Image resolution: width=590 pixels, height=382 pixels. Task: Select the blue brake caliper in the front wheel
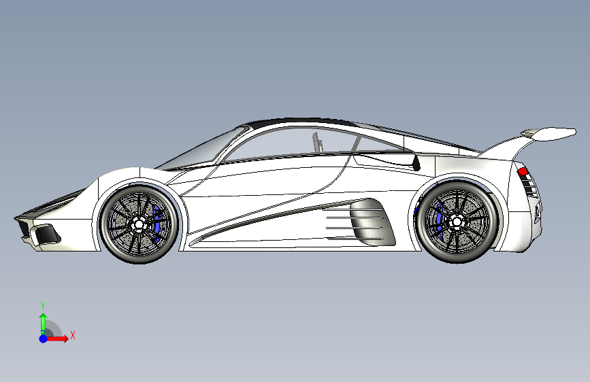click(x=157, y=224)
